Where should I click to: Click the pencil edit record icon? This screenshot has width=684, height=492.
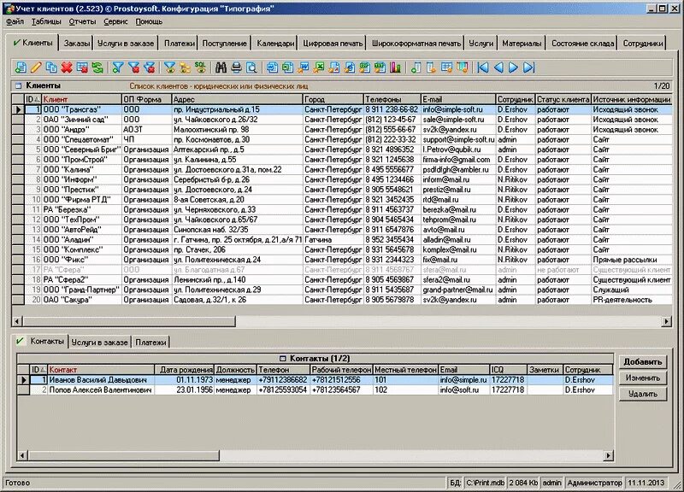(x=36, y=67)
